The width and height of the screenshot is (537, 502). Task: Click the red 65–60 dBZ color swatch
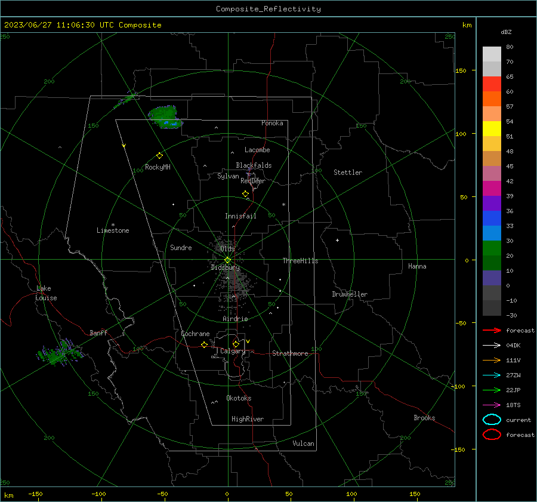point(492,84)
